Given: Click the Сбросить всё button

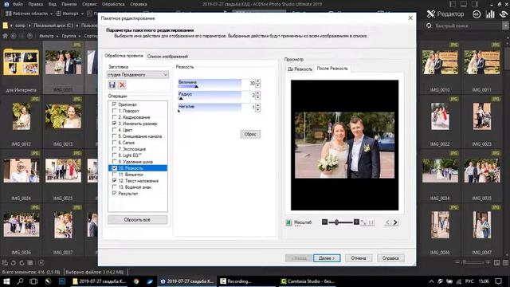Looking at the screenshot, I should point(137,220).
